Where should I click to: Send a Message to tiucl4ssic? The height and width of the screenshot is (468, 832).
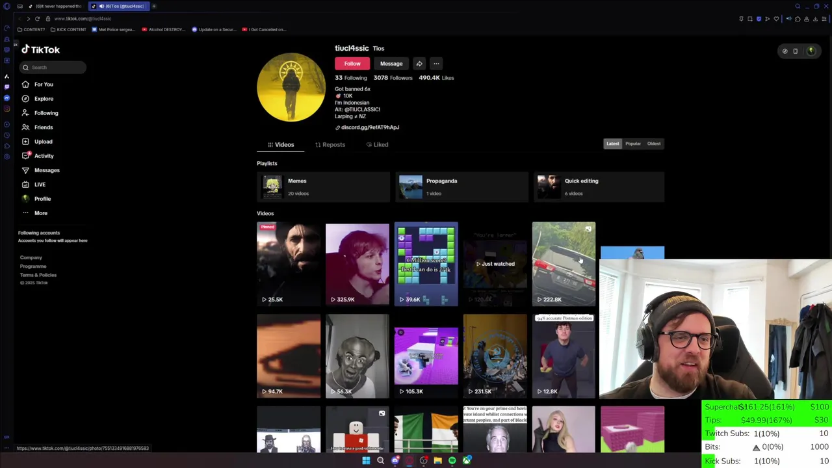[391, 64]
